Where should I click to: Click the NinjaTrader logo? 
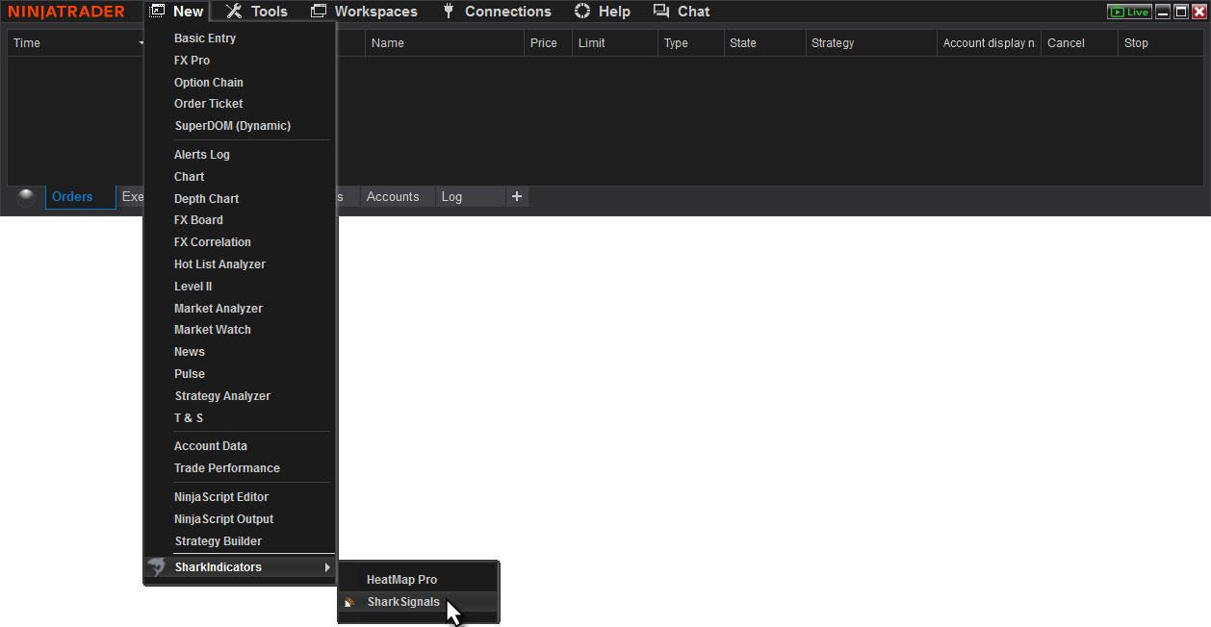(66, 12)
